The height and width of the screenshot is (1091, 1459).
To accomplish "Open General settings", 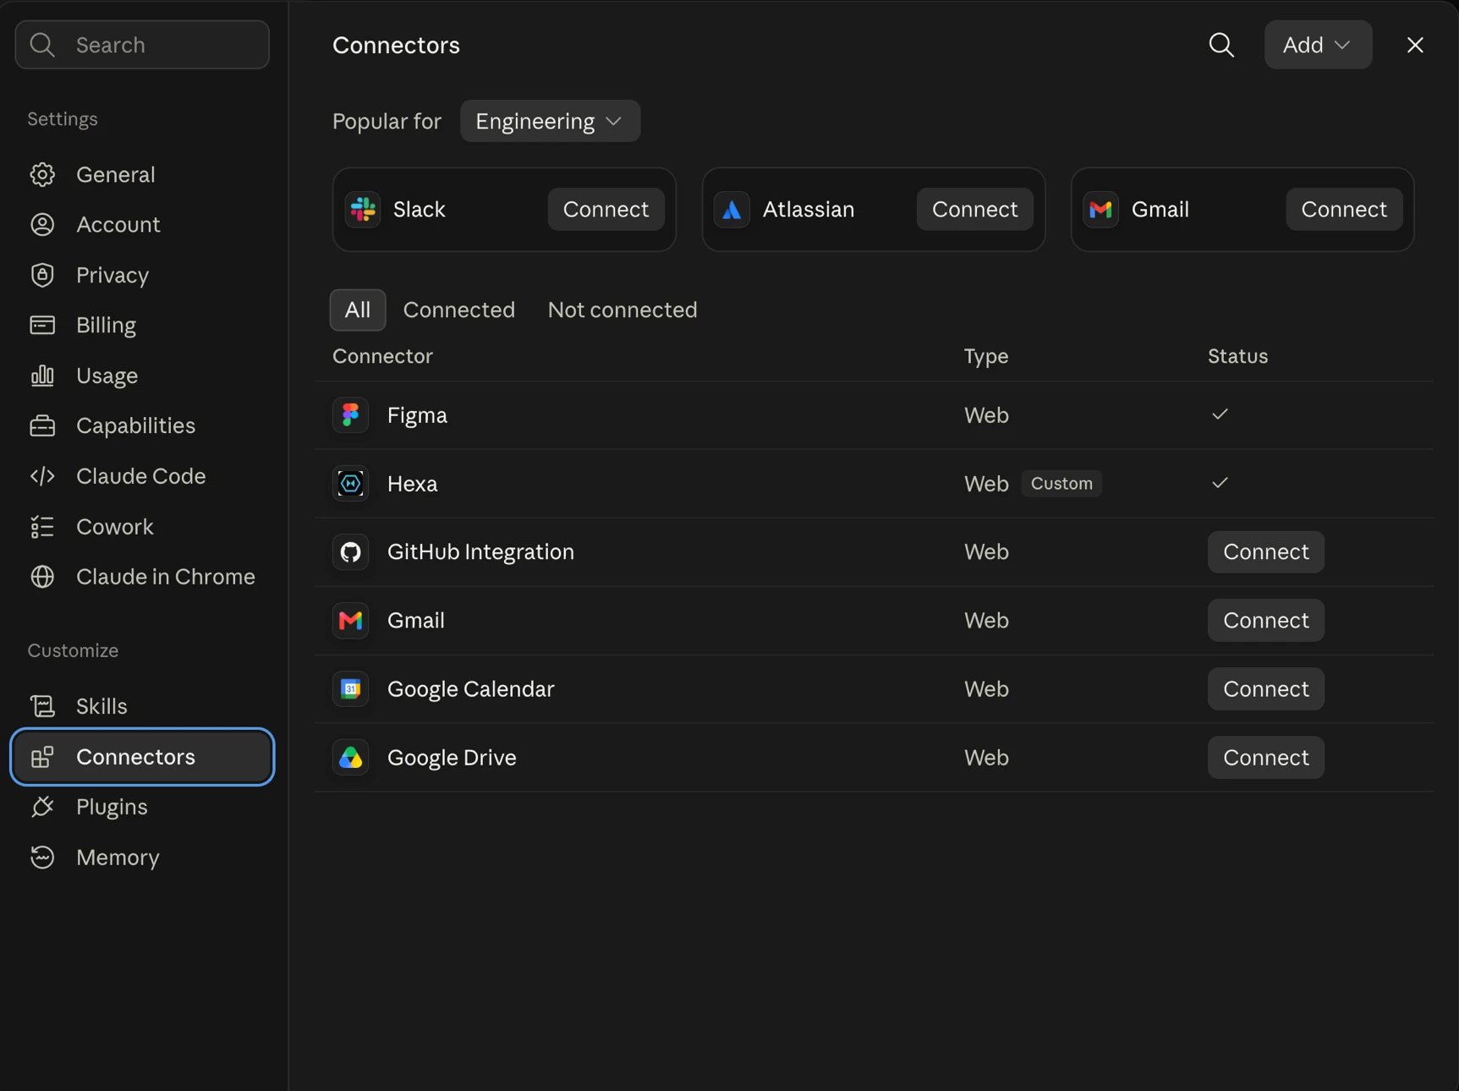I will [142, 174].
